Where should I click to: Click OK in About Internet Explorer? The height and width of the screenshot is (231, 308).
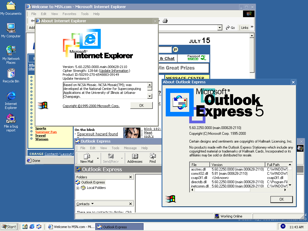pyautogui.click(x=141, y=106)
